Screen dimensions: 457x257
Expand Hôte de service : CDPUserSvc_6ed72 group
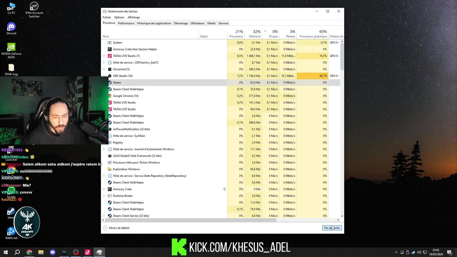click(104, 62)
